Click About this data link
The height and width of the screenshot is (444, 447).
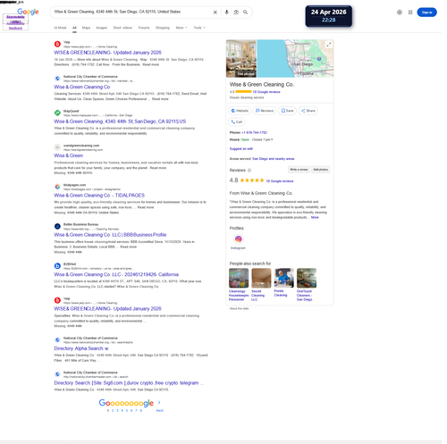[x=239, y=308]
